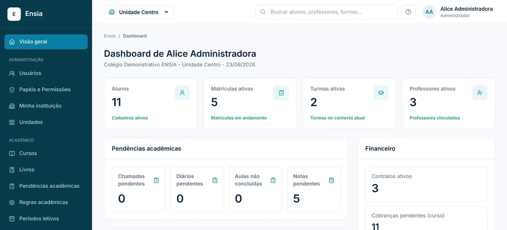Click the Matrículas em andamento text
Viewport: 507px width, 230px height.
coord(239,118)
